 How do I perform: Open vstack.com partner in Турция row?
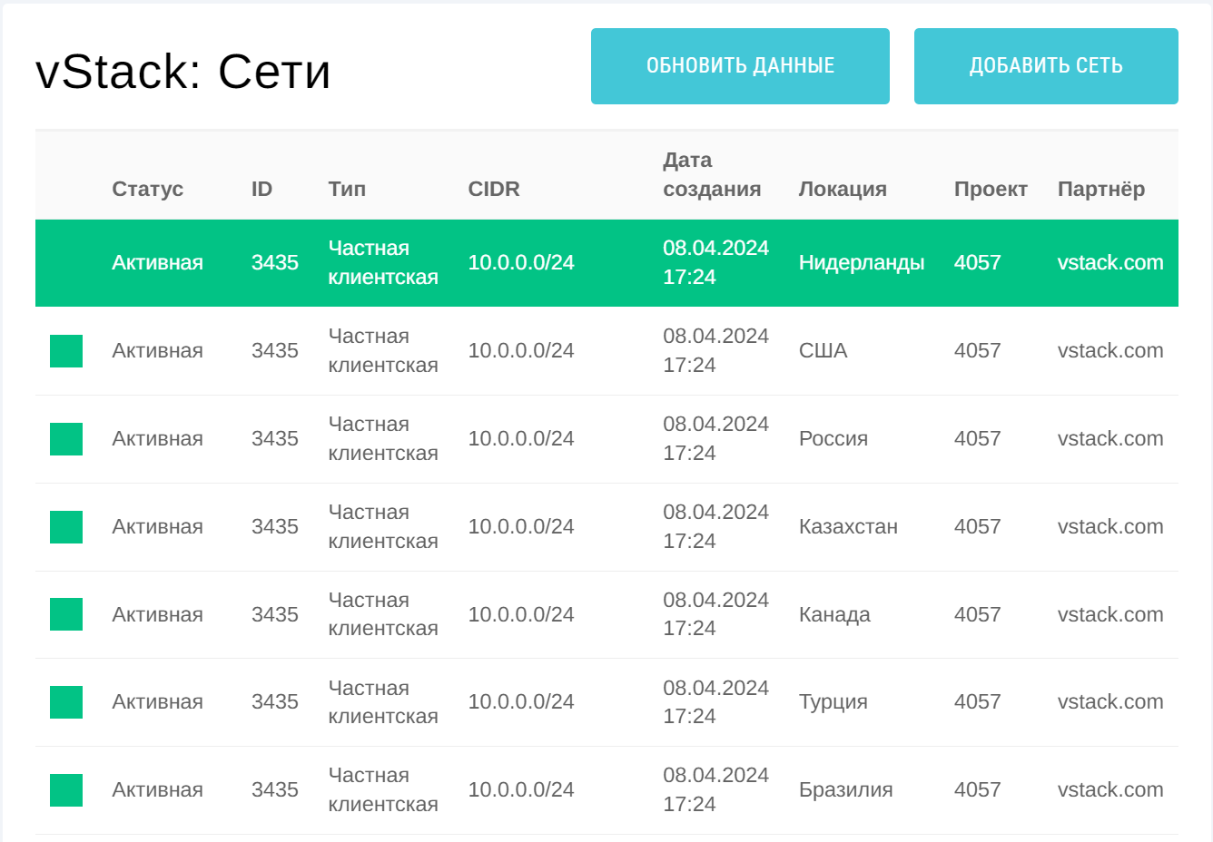[x=1110, y=702]
